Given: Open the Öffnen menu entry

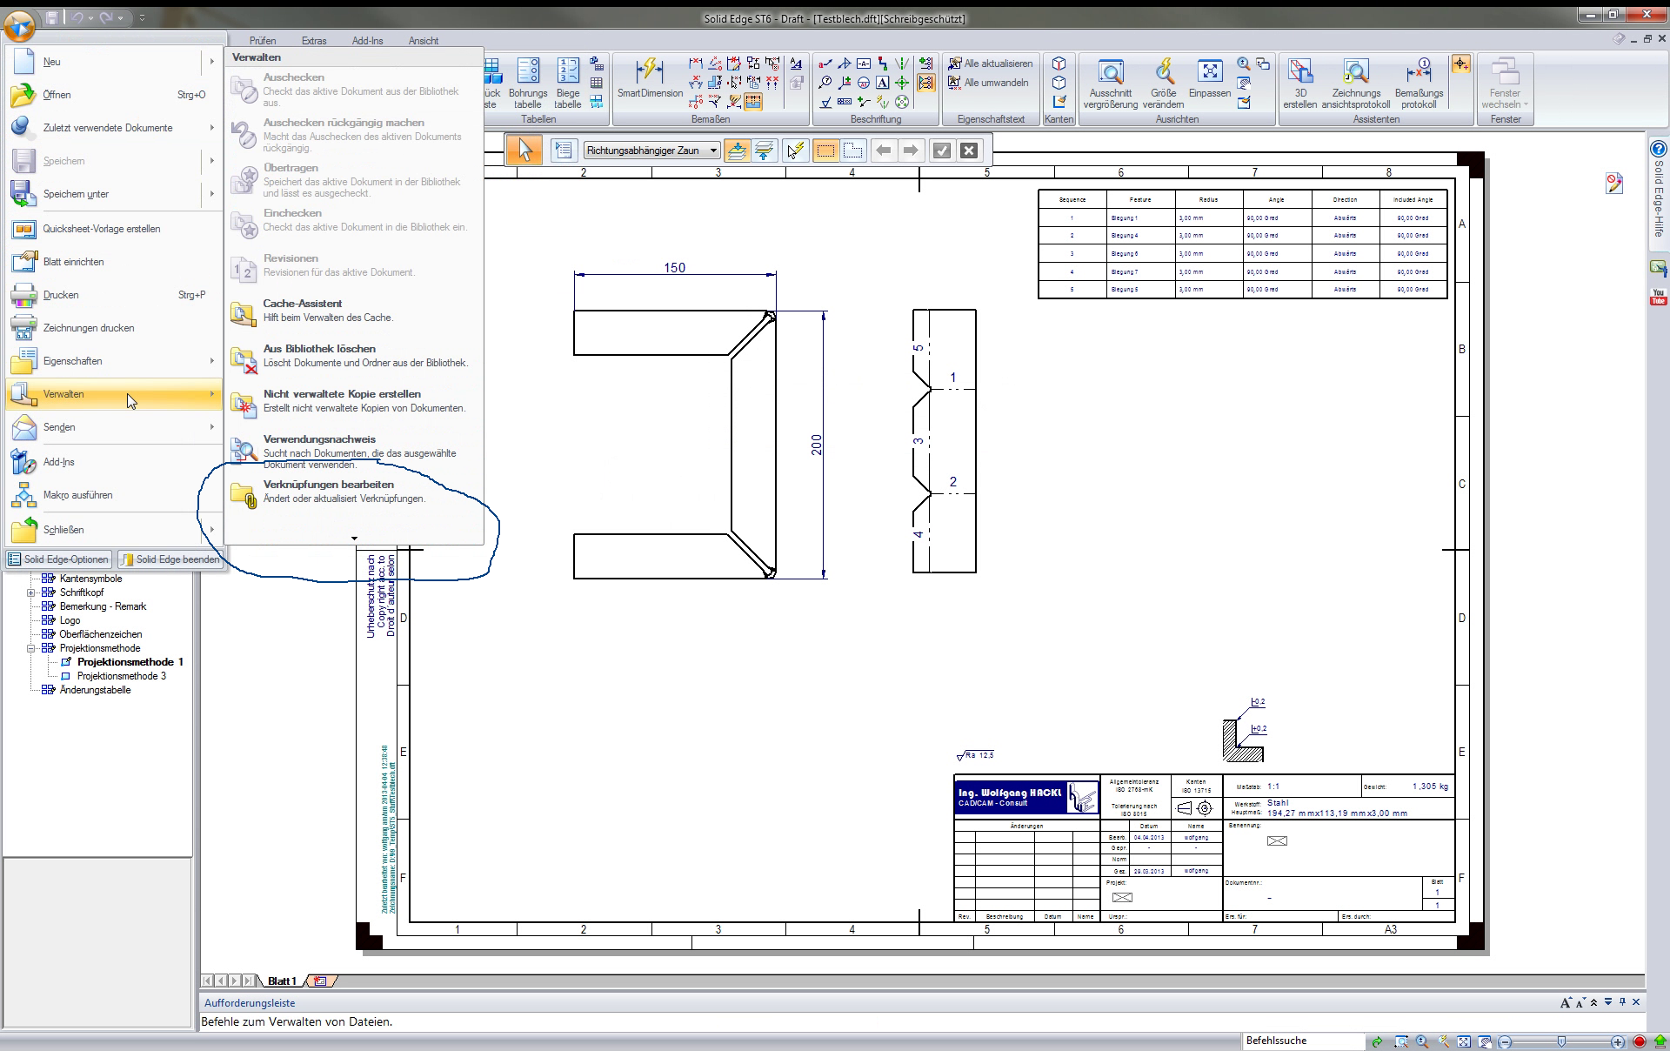Looking at the screenshot, I should tap(114, 95).
